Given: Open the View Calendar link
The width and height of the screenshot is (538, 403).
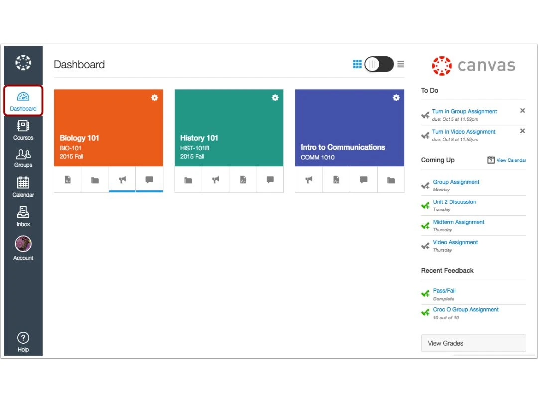Looking at the screenshot, I should (x=507, y=160).
